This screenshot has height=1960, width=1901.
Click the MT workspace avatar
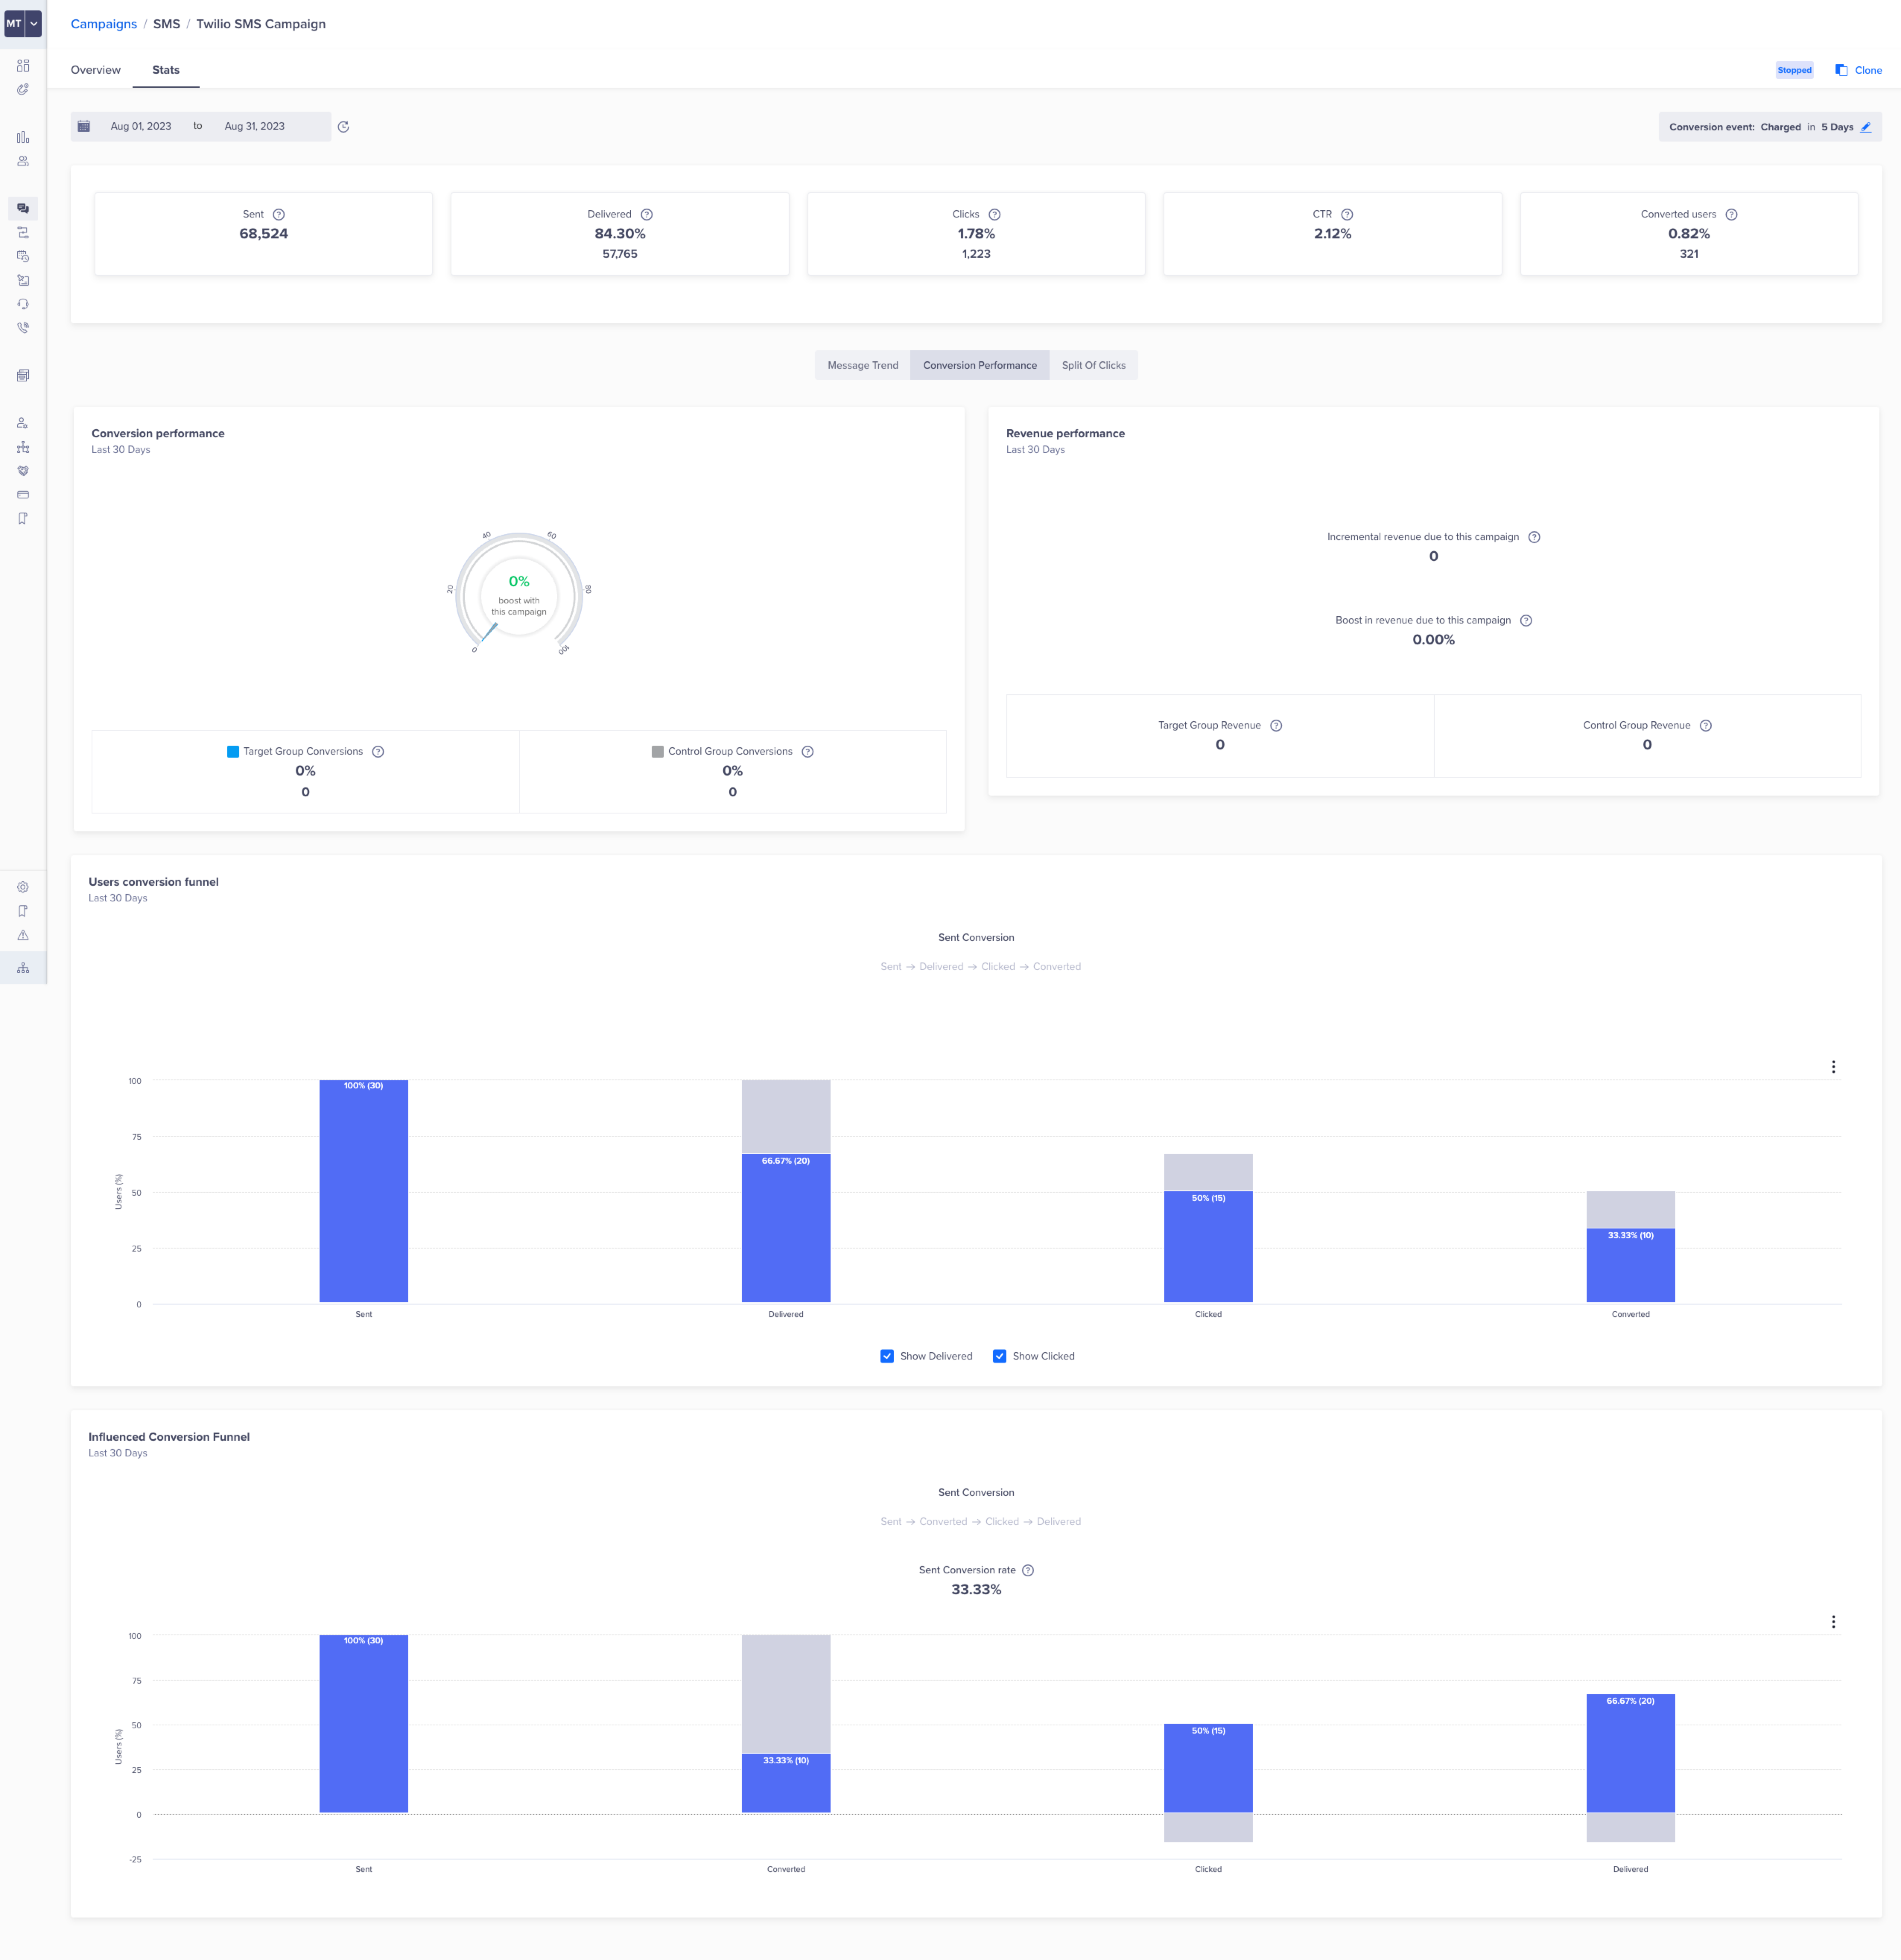(14, 23)
